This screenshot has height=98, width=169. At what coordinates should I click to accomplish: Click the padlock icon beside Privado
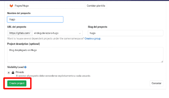13,73
